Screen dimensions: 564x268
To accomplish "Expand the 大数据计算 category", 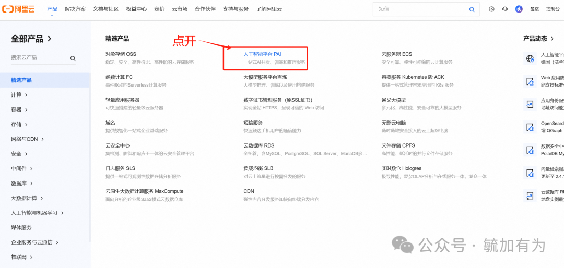I will (27, 198).
